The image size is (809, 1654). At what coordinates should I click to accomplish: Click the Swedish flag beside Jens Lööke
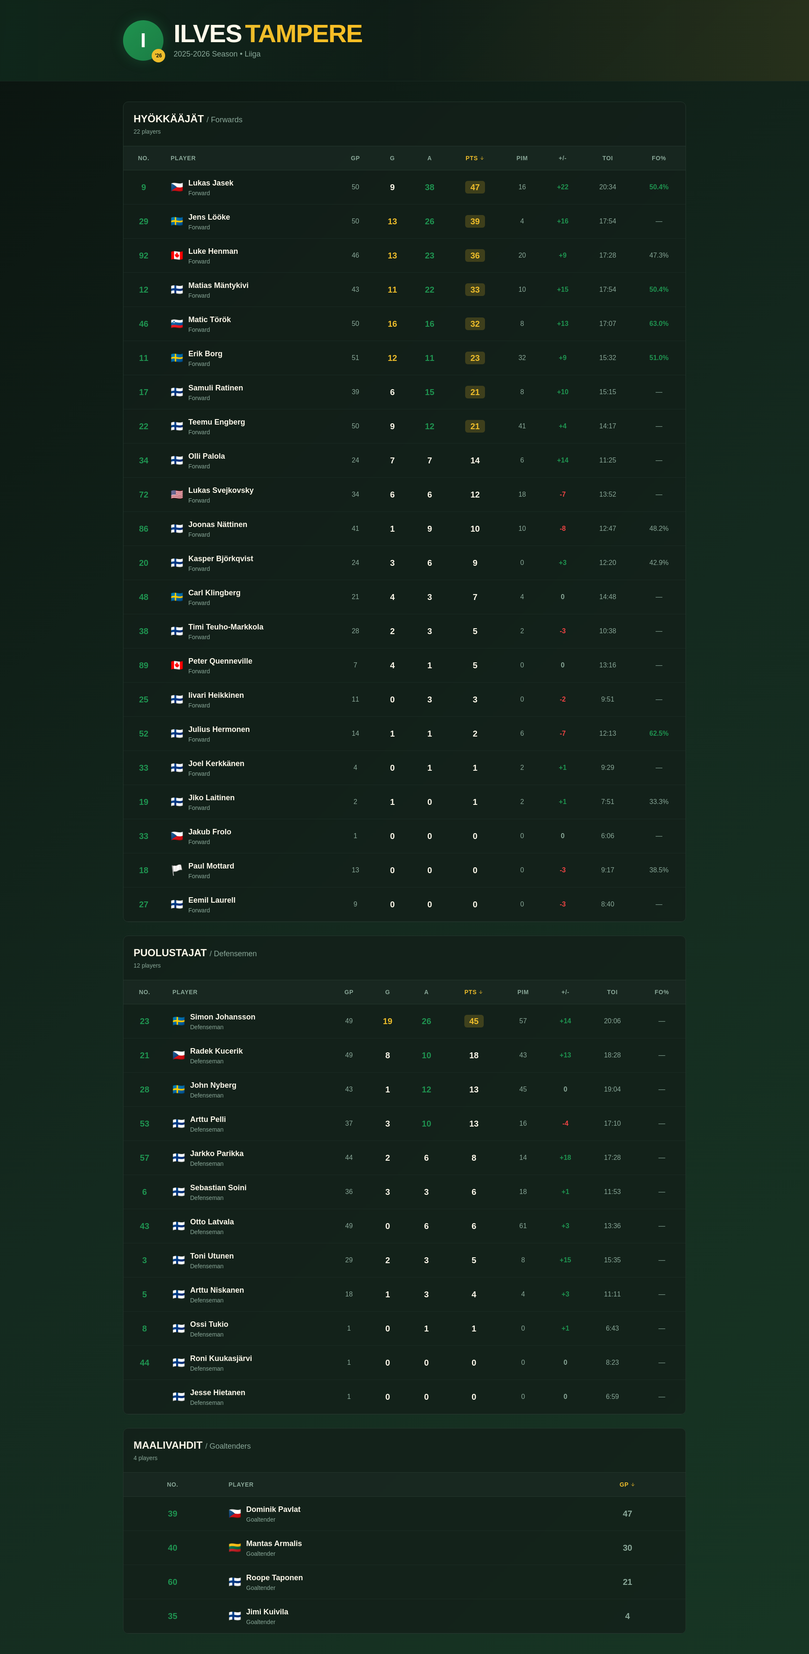(177, 221)
